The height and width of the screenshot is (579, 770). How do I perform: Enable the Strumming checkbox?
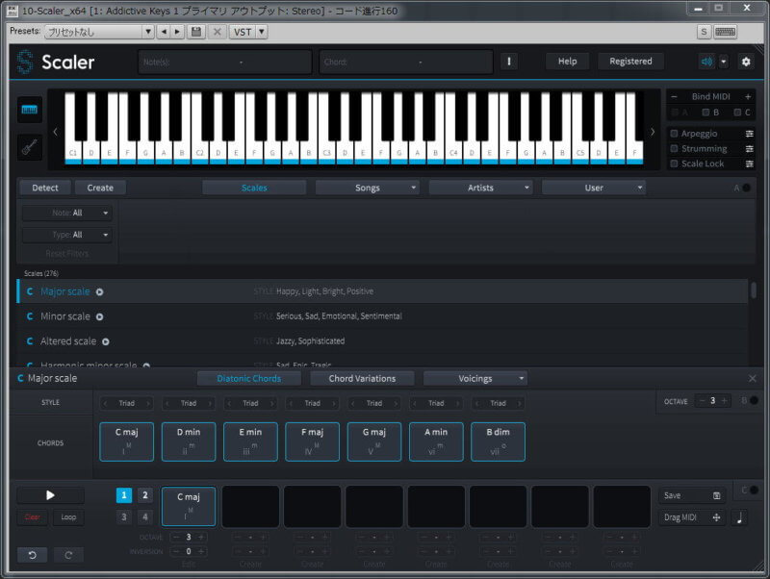click(675, 149)
